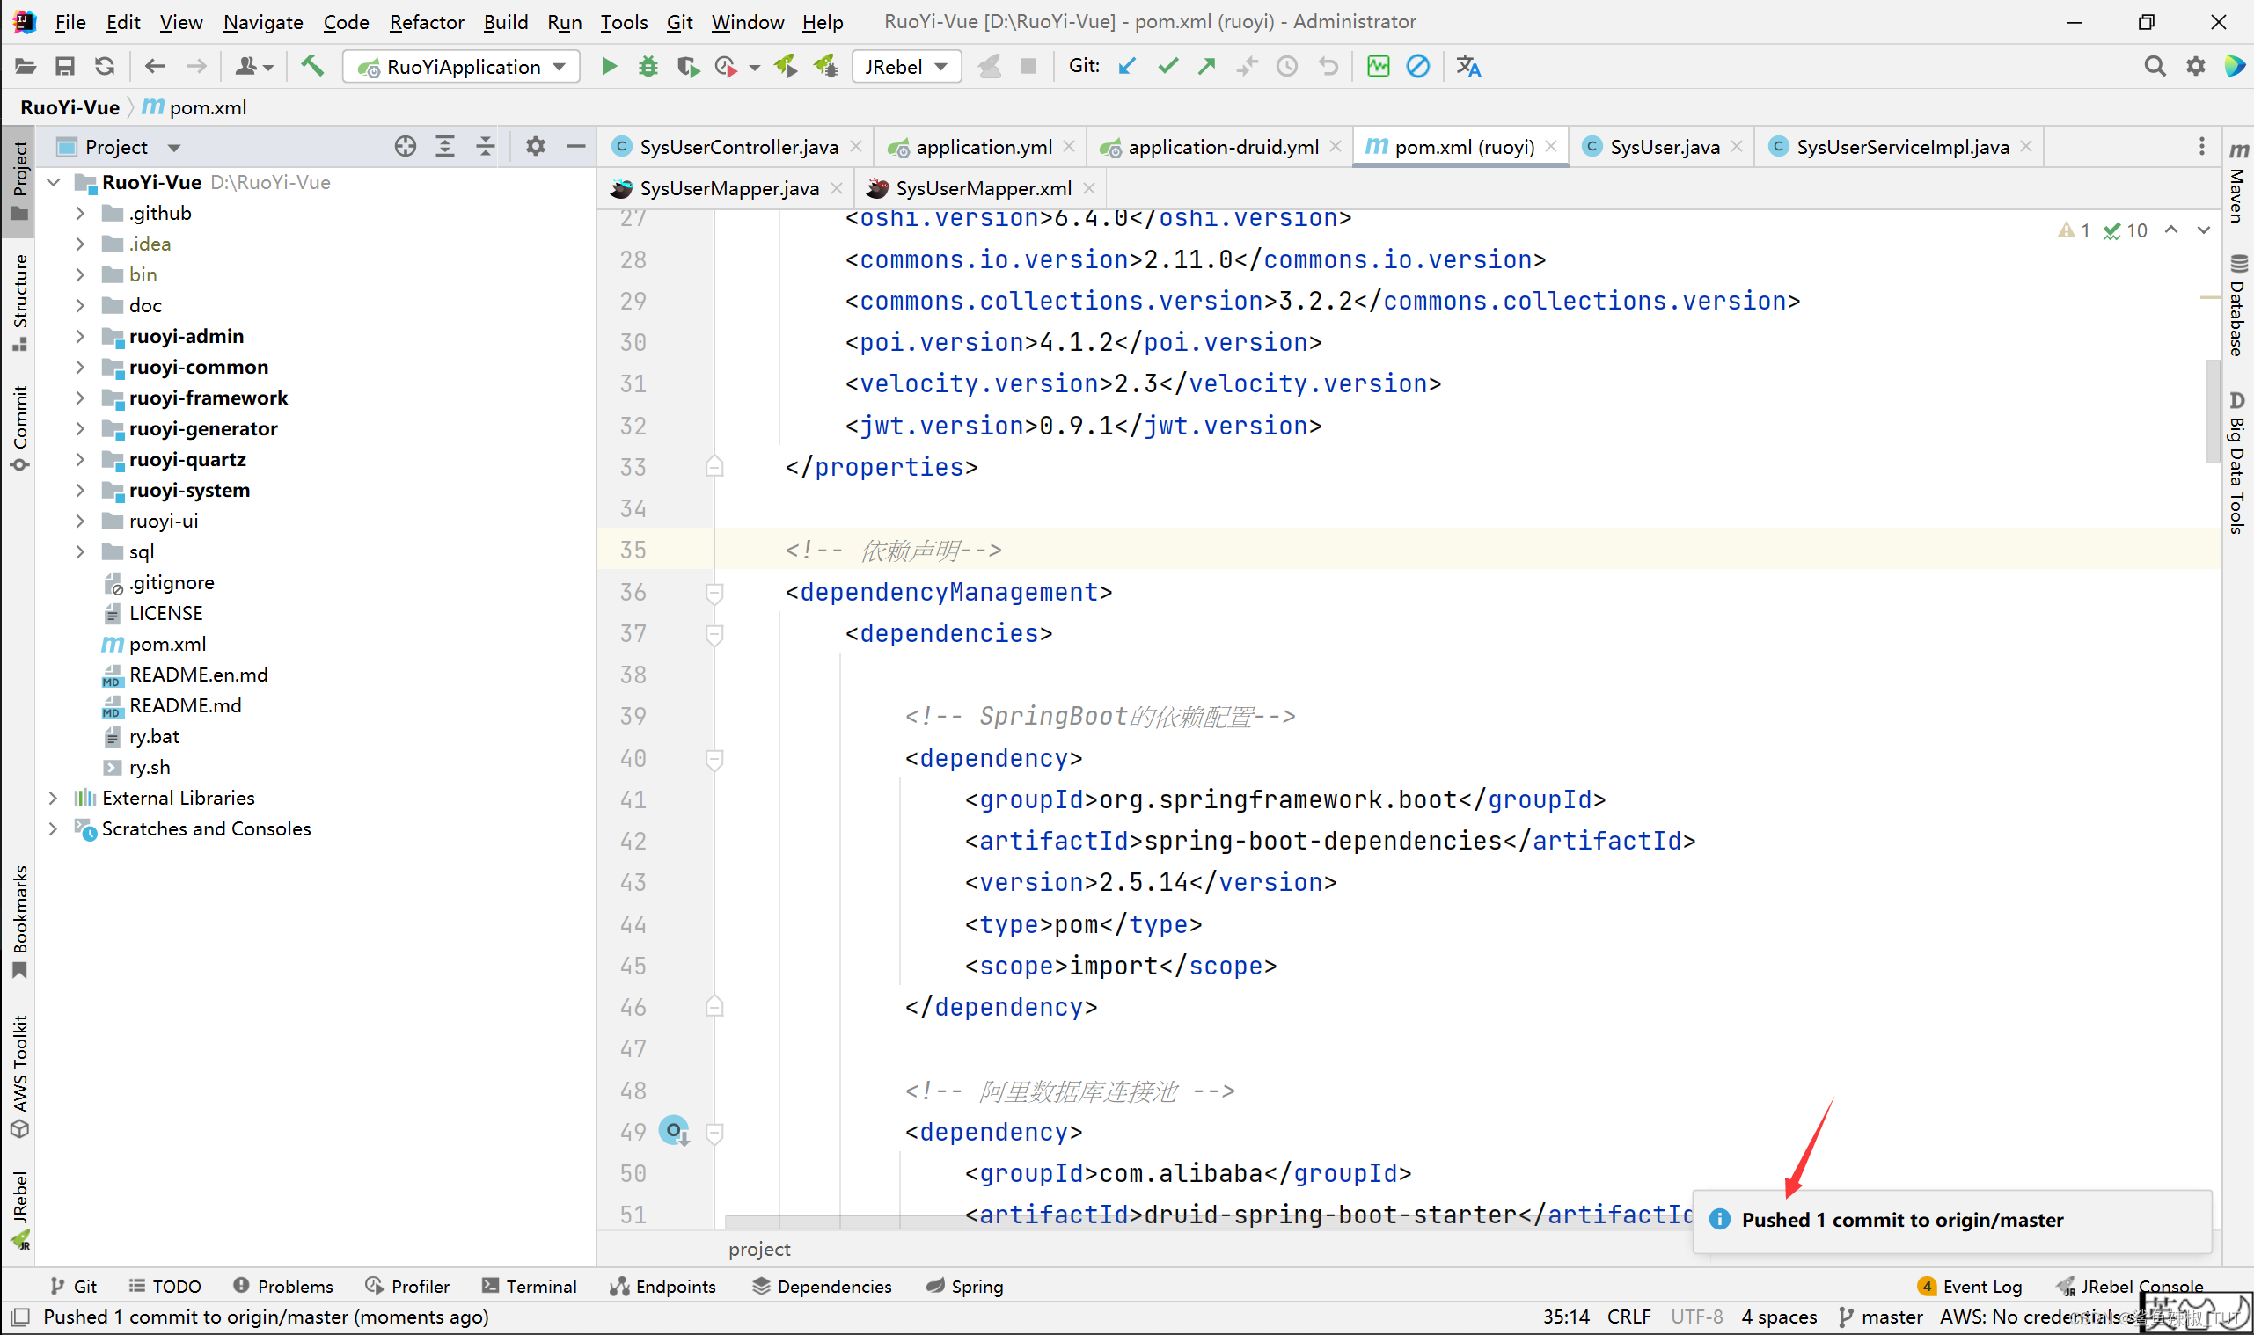Click the Pushed 1 commit notification
This screenshot has width=2254, height=1335.
[1951, 1220]
